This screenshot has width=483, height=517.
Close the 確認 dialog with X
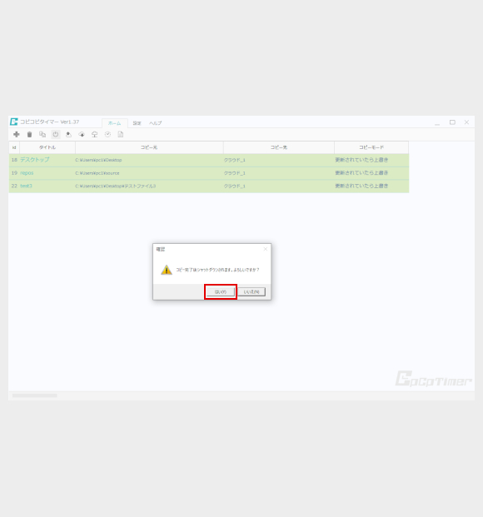click(x=266, y=249)
